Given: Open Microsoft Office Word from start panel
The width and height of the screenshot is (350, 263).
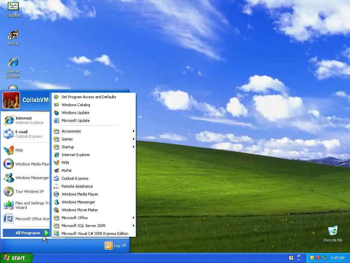Looking at the screenshot, I should click(26, 219).
